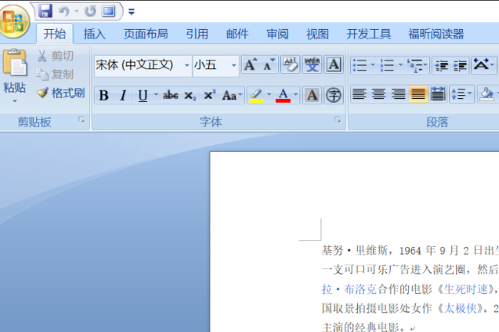Open bullet library dropdown arrow
This screenshot has width=499, height=332.
point(373,65)
